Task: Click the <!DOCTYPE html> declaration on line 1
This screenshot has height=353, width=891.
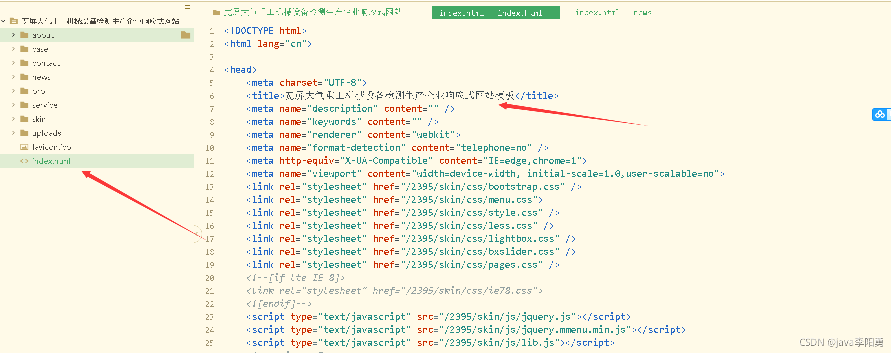Action: (x=265, y=31)
